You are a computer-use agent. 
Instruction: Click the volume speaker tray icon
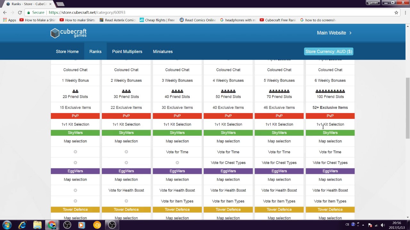pyautogui.click(x=382, y=225)
